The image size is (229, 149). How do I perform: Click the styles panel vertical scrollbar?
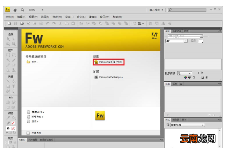(x=219, y=138)
